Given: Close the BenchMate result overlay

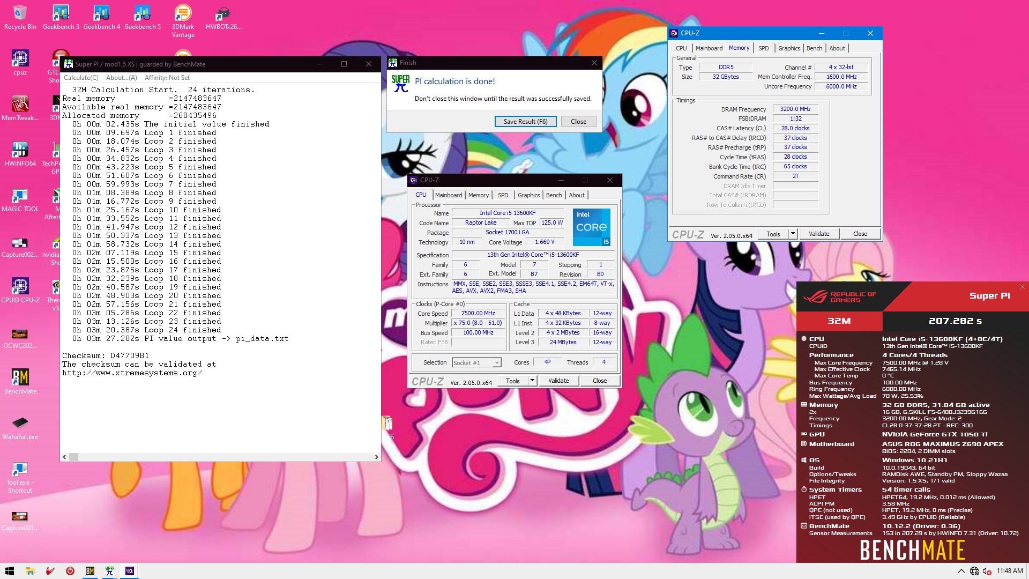Looking at the screenshot, I should [x=1022, y=287].
